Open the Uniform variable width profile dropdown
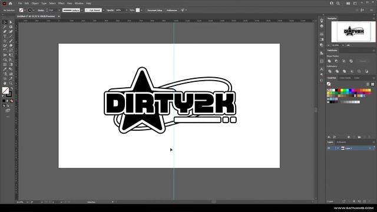 pyautogui.click(x=82, y=11)
